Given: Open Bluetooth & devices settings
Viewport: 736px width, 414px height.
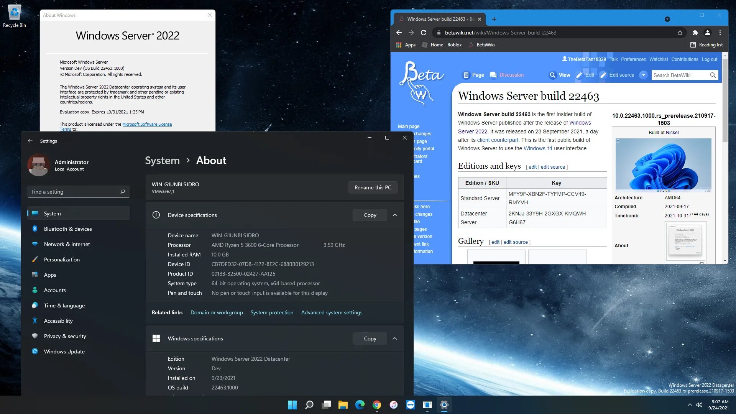Looking at the screenshot, I should 79,229.
